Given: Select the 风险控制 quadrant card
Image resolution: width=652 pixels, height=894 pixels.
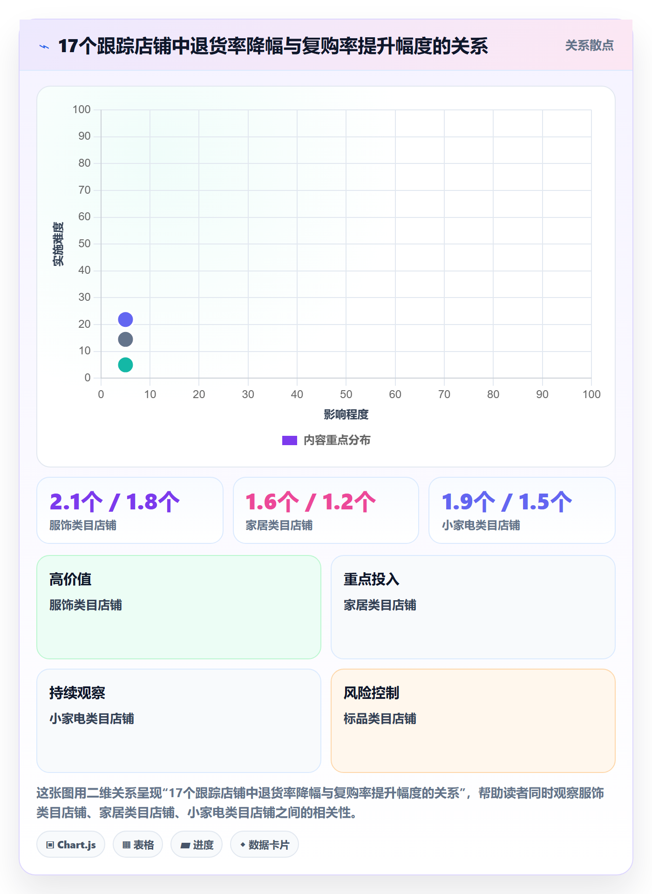Looking at the screenshot, I should [473, 721].
